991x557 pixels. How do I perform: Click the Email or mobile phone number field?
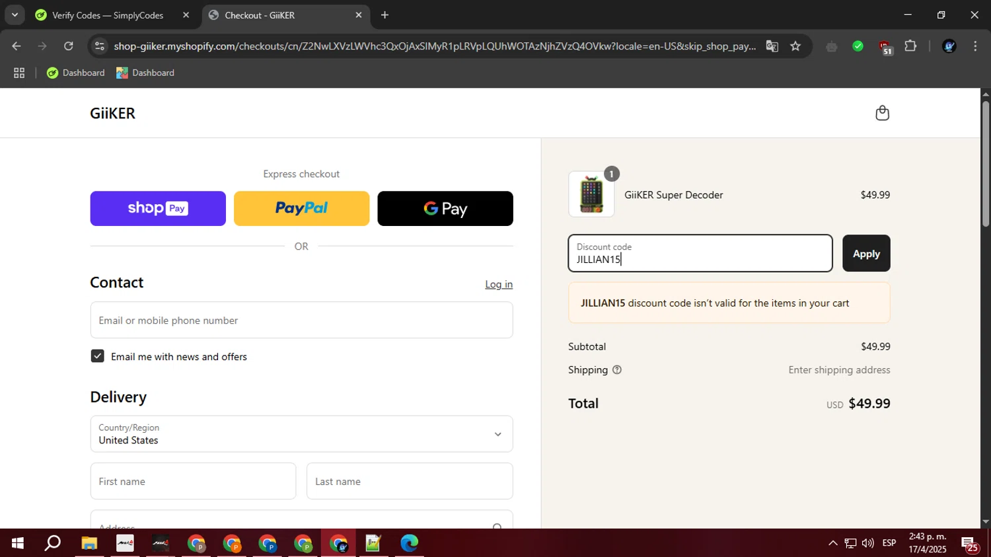coord(301,320)
